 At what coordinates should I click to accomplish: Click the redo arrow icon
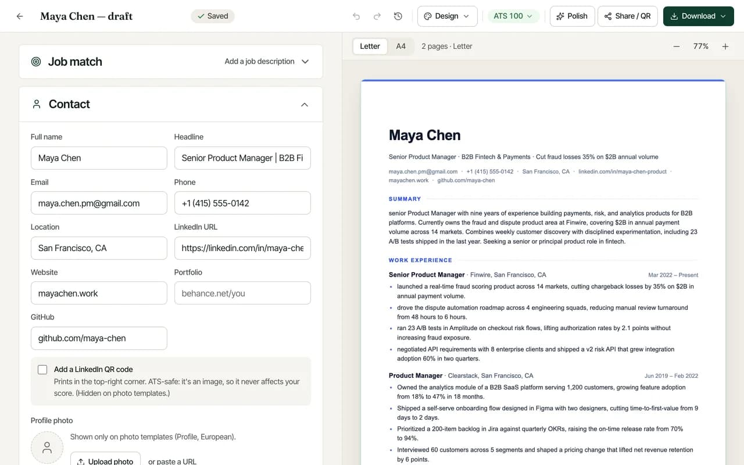377,16
